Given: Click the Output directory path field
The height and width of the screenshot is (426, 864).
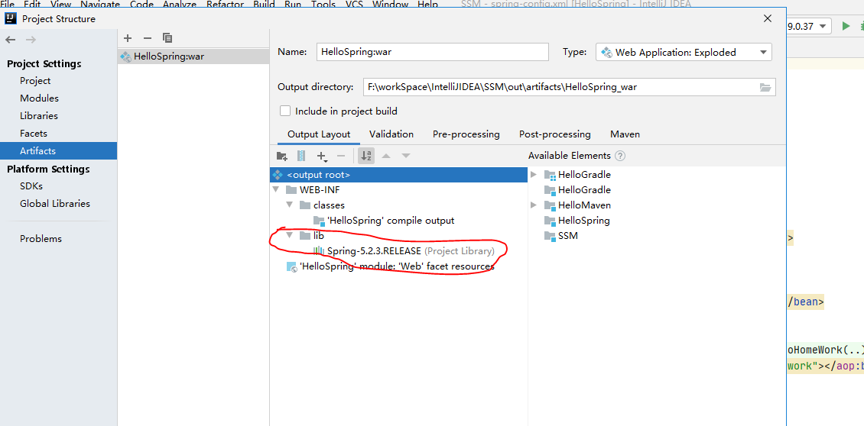Looking at the screenshot, I should point(569,87).
